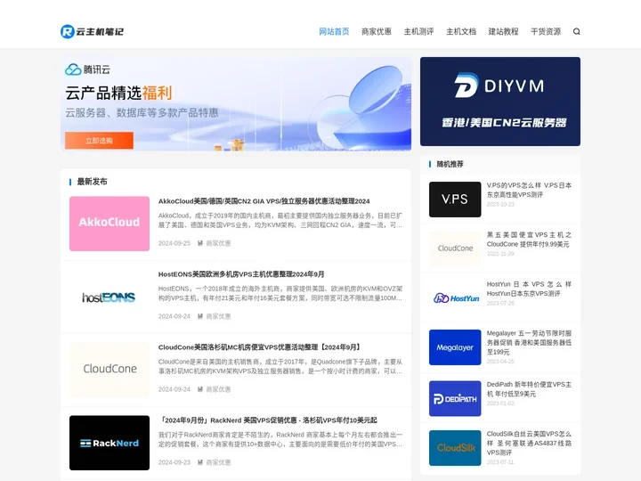Open DediPath sidebar thumbnail
This screenshot has height=481, width=641.
pyautogui.click(x=455, y=398)
